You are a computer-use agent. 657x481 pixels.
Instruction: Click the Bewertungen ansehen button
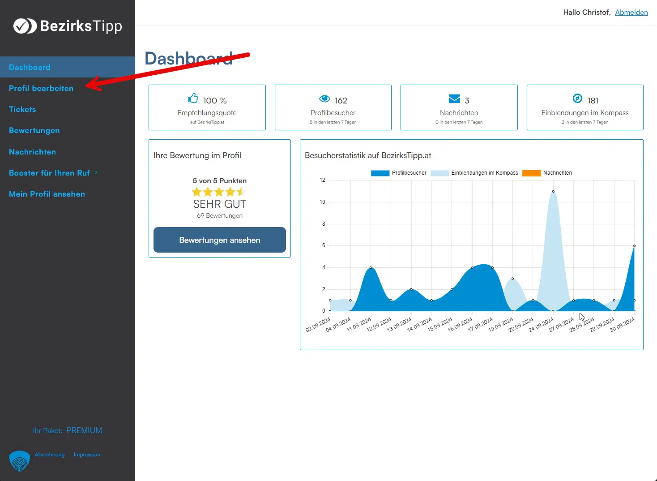(x=220, y=240)
